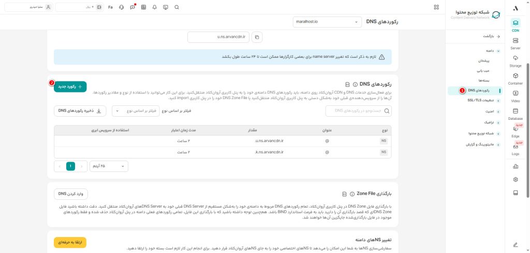The width and height of the screenshot is (530, 253).
Task: Click the ارتقا به حرفه‌ای button
Action: point(70,242)
